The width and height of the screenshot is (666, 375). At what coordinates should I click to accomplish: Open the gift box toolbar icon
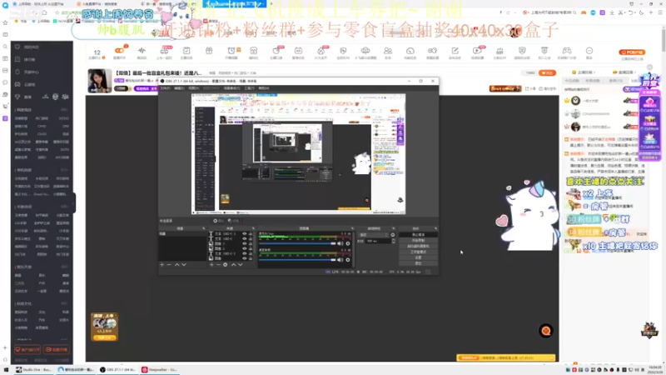209,51
